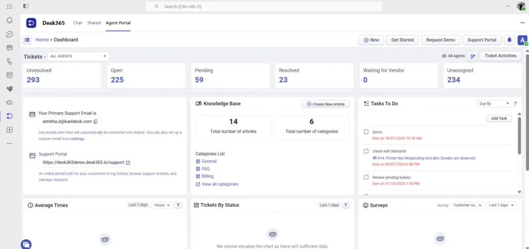Filter the Tickets By Status widget
The height and width of the screenshot is (249, 529).
pyautogui.click(x=346, y=205)
